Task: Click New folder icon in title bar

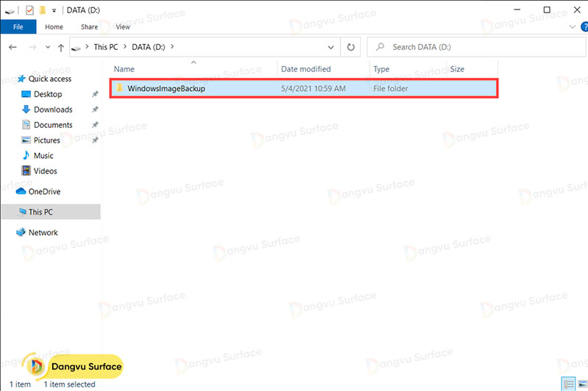Action: click(43, 10)
